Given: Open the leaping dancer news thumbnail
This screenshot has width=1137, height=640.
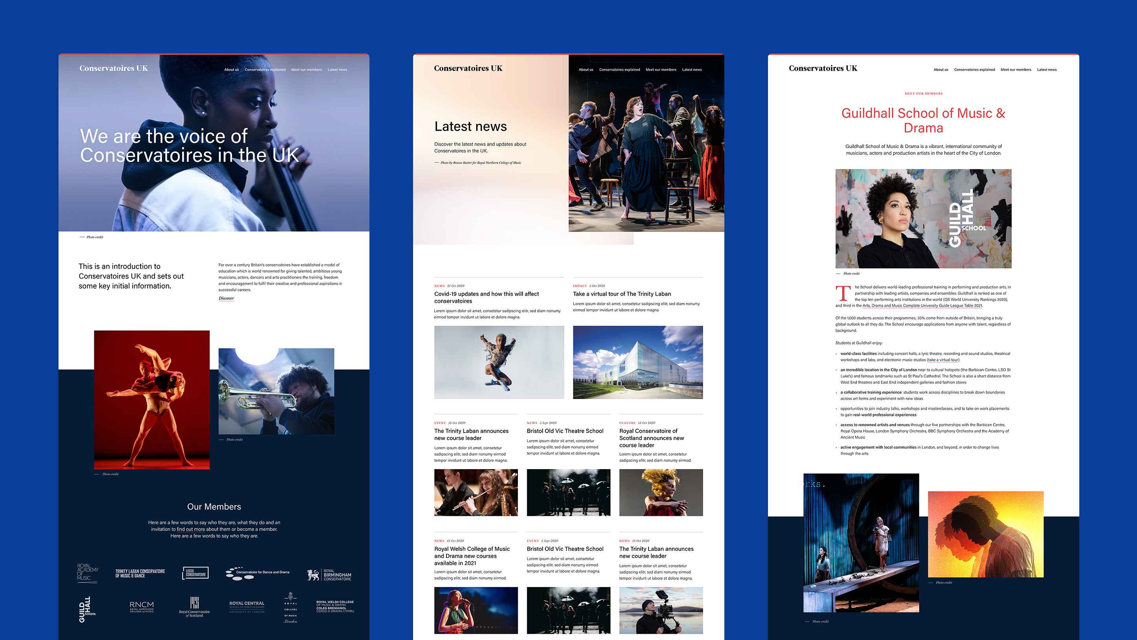Looking at the screenshot, I should 499,362.
